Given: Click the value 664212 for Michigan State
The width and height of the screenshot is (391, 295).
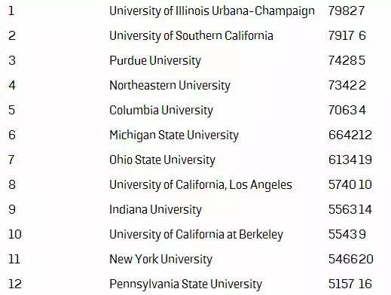Looking at the screenshot, I should click(350, 135).
